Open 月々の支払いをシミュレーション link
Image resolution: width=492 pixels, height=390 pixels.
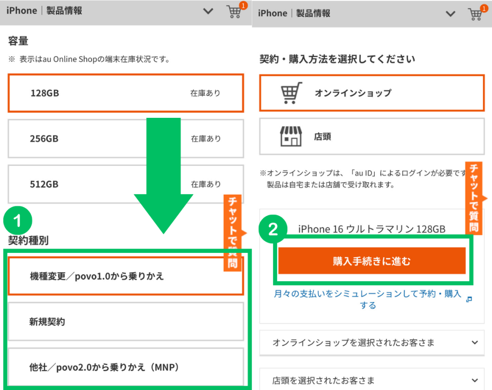coord(368,299)
